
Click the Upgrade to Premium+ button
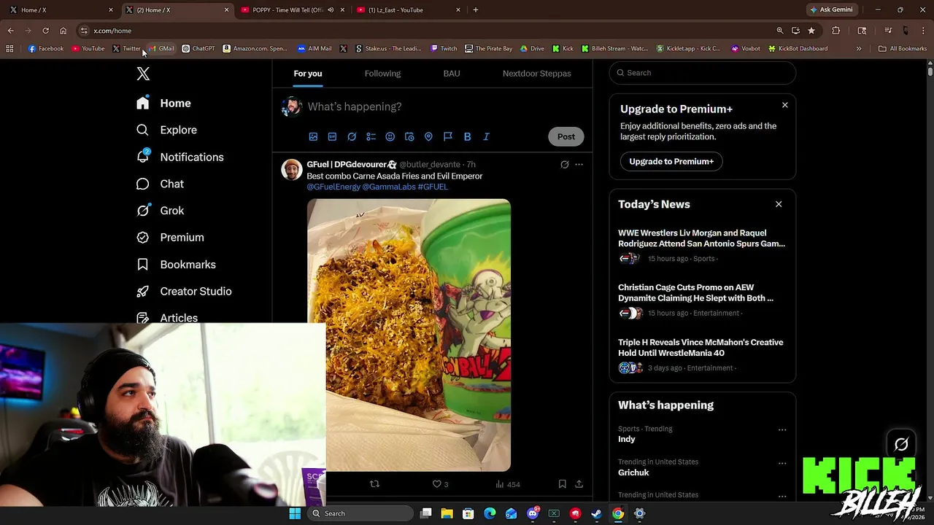[671, 161]
